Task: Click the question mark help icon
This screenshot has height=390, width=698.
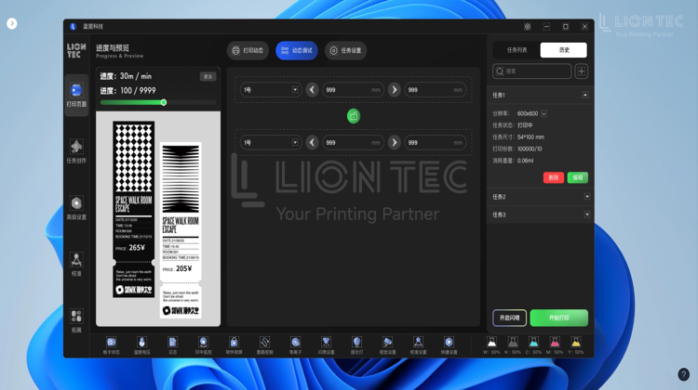Action: pyautogui.click(x=684, y=374)
